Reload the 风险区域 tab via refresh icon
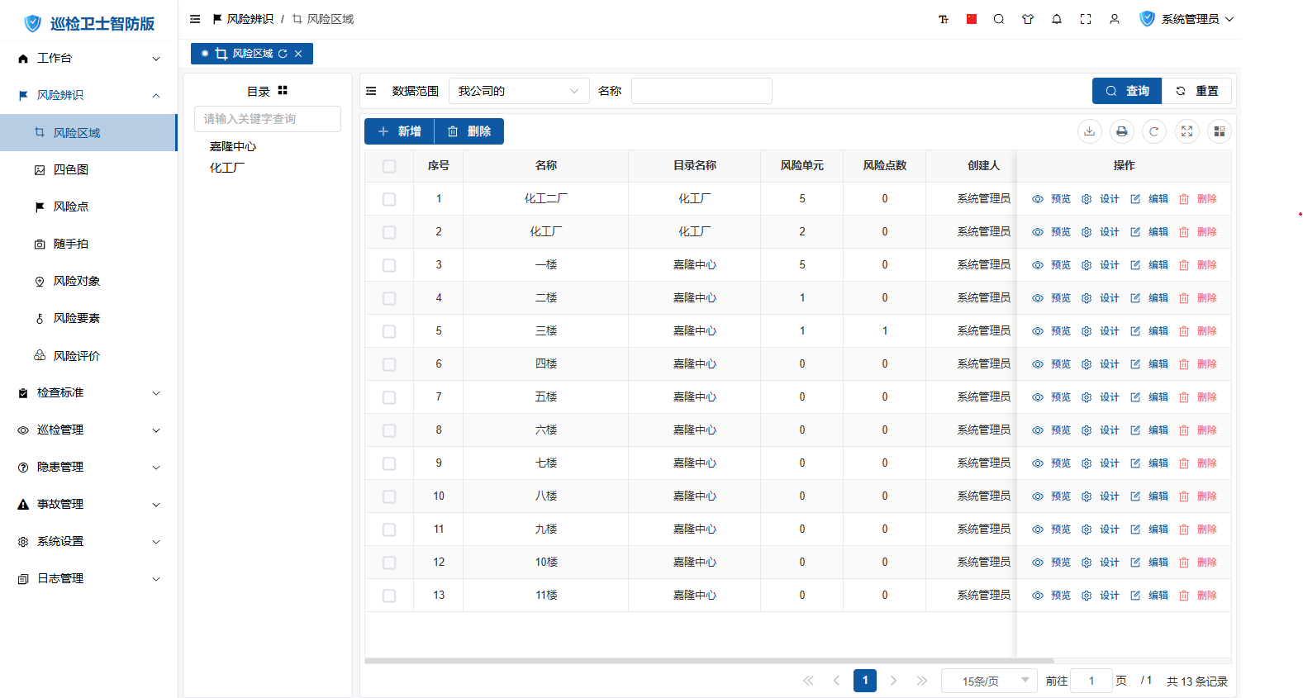Image resolution: width=1303 pixels, height=698 pixels. 283,54
